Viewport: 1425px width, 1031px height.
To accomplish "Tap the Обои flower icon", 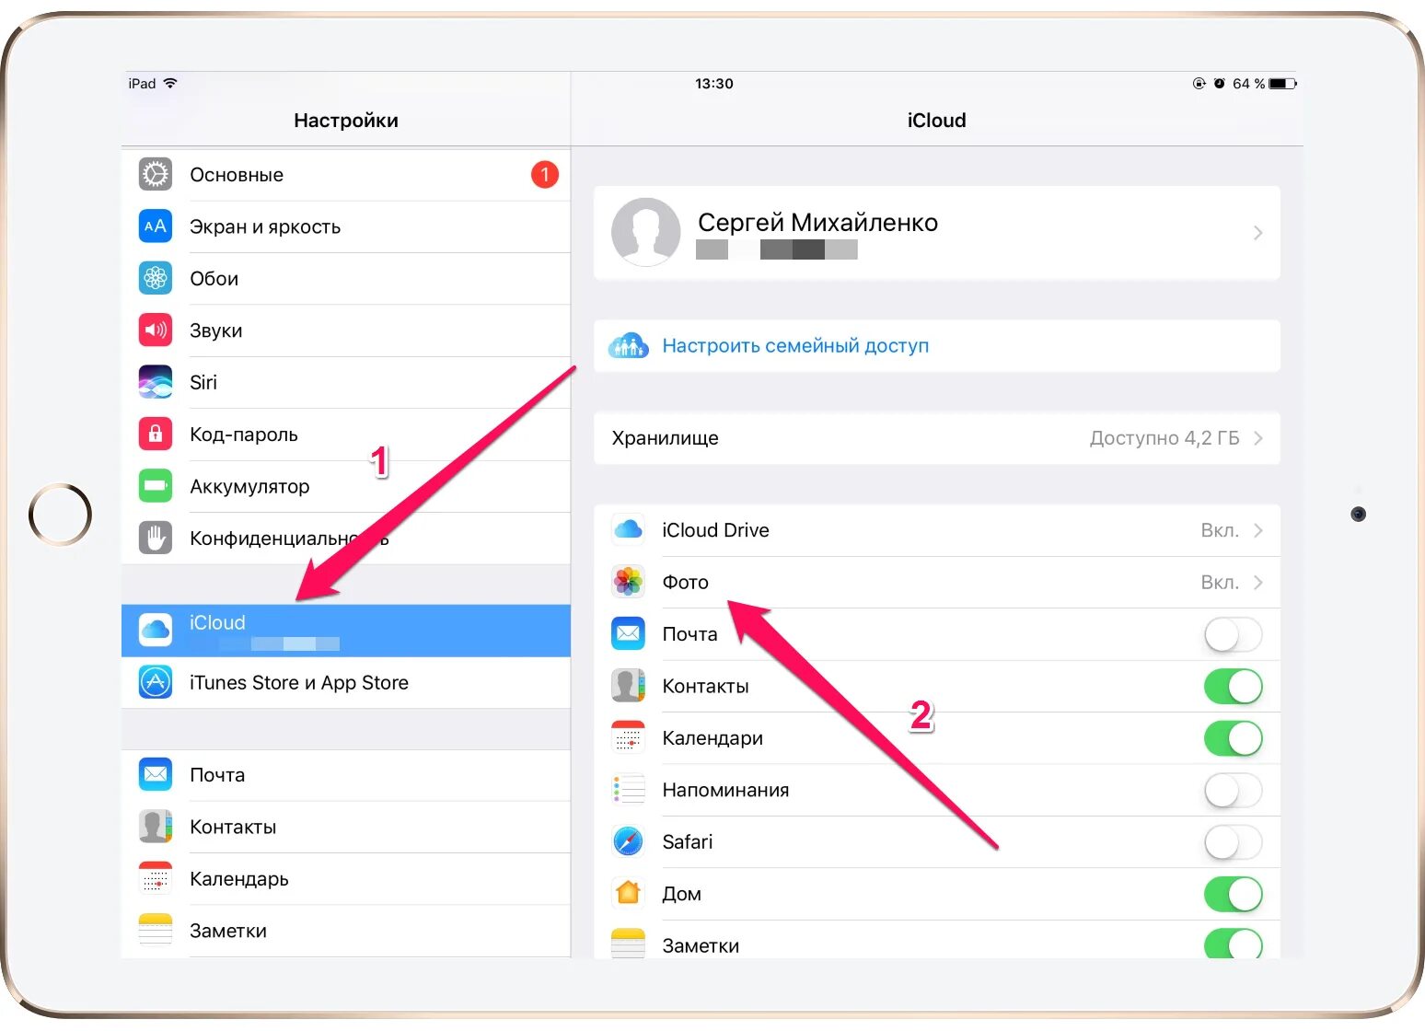I will 156,278.
